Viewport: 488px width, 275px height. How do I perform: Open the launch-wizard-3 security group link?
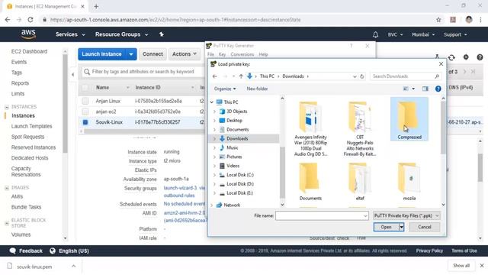click(180, 188)
